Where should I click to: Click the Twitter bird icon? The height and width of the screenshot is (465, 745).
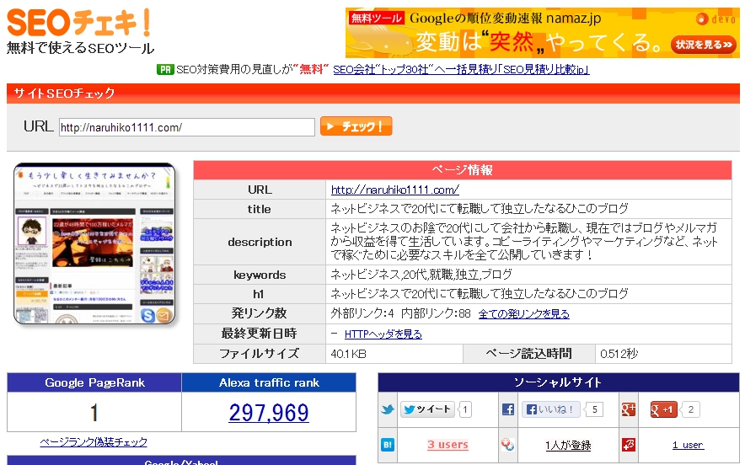[388, 409]
